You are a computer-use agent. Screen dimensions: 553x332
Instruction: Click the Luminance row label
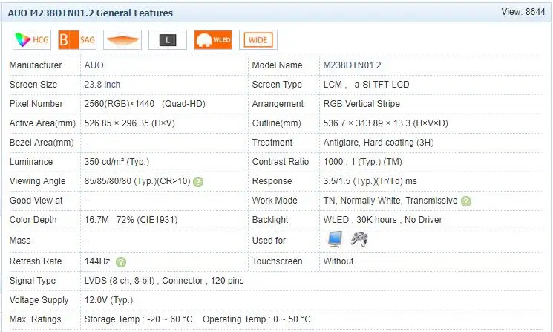pyautogui.click(x=31, y=162)
